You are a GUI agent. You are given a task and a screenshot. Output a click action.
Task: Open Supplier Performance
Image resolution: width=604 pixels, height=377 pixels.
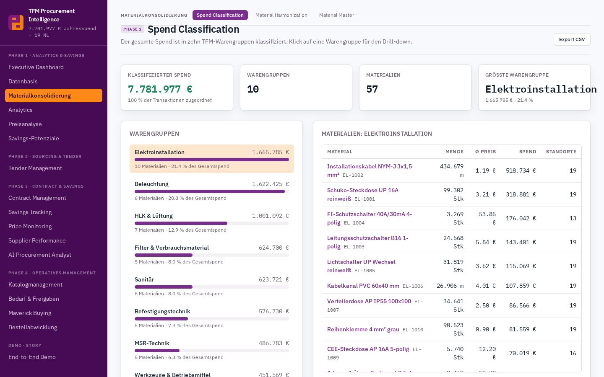tap(54, 240)
